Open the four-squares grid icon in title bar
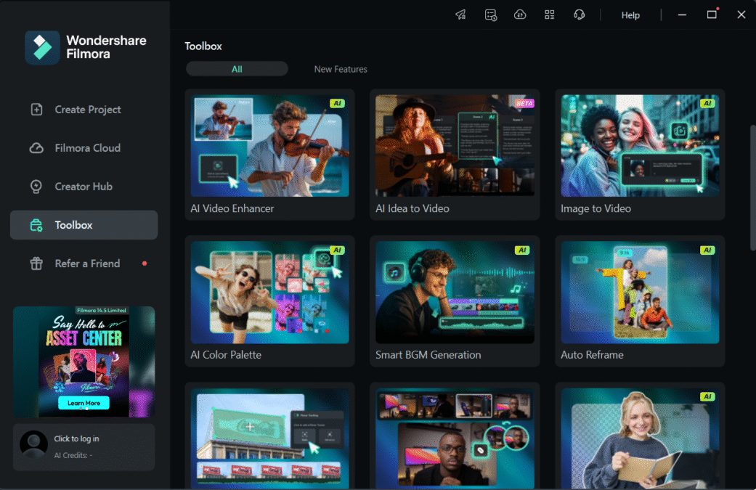Viewport: 756px width, 490px height. coord(550,15)
